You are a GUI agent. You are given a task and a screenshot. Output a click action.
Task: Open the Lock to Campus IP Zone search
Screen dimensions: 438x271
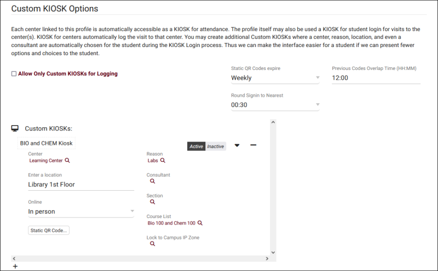153,244
